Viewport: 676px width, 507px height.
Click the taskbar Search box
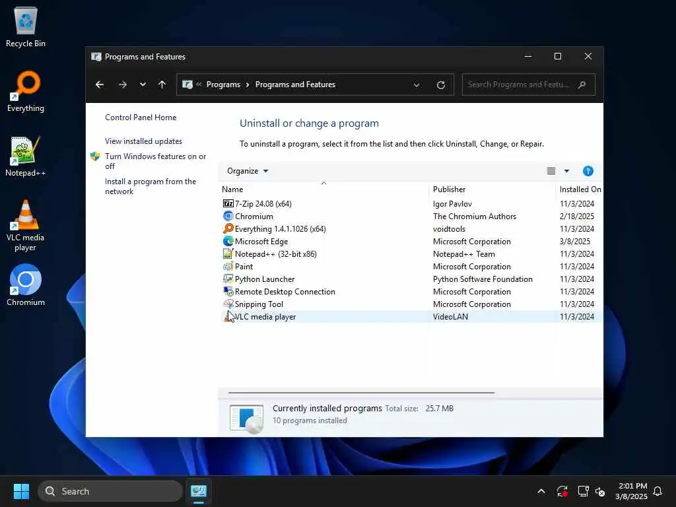110,491
